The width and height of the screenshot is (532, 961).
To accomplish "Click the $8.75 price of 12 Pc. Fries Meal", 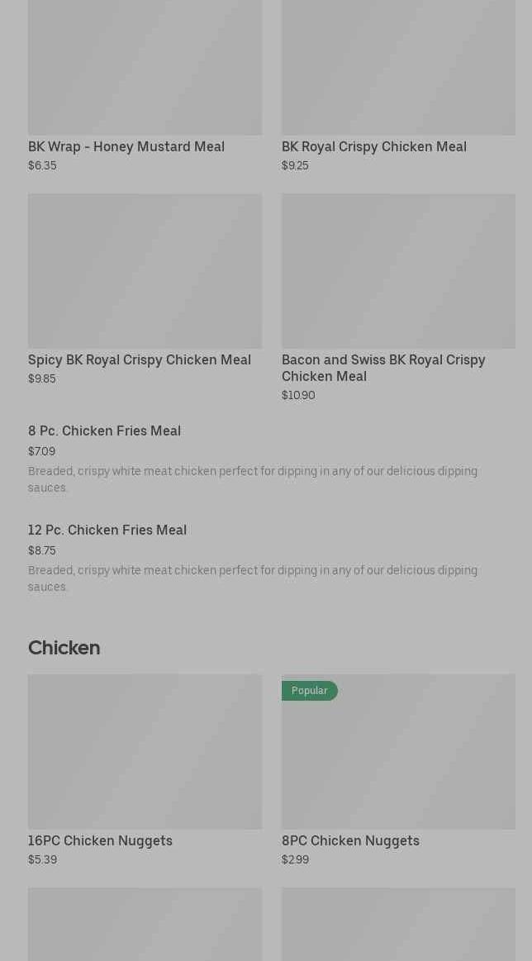I will click(42, 550).
